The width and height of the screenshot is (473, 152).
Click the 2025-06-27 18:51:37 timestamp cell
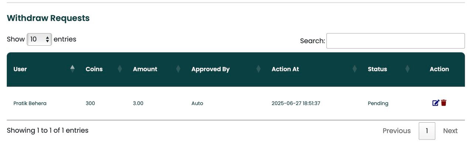pyautogui.click(x=296, y=103)
